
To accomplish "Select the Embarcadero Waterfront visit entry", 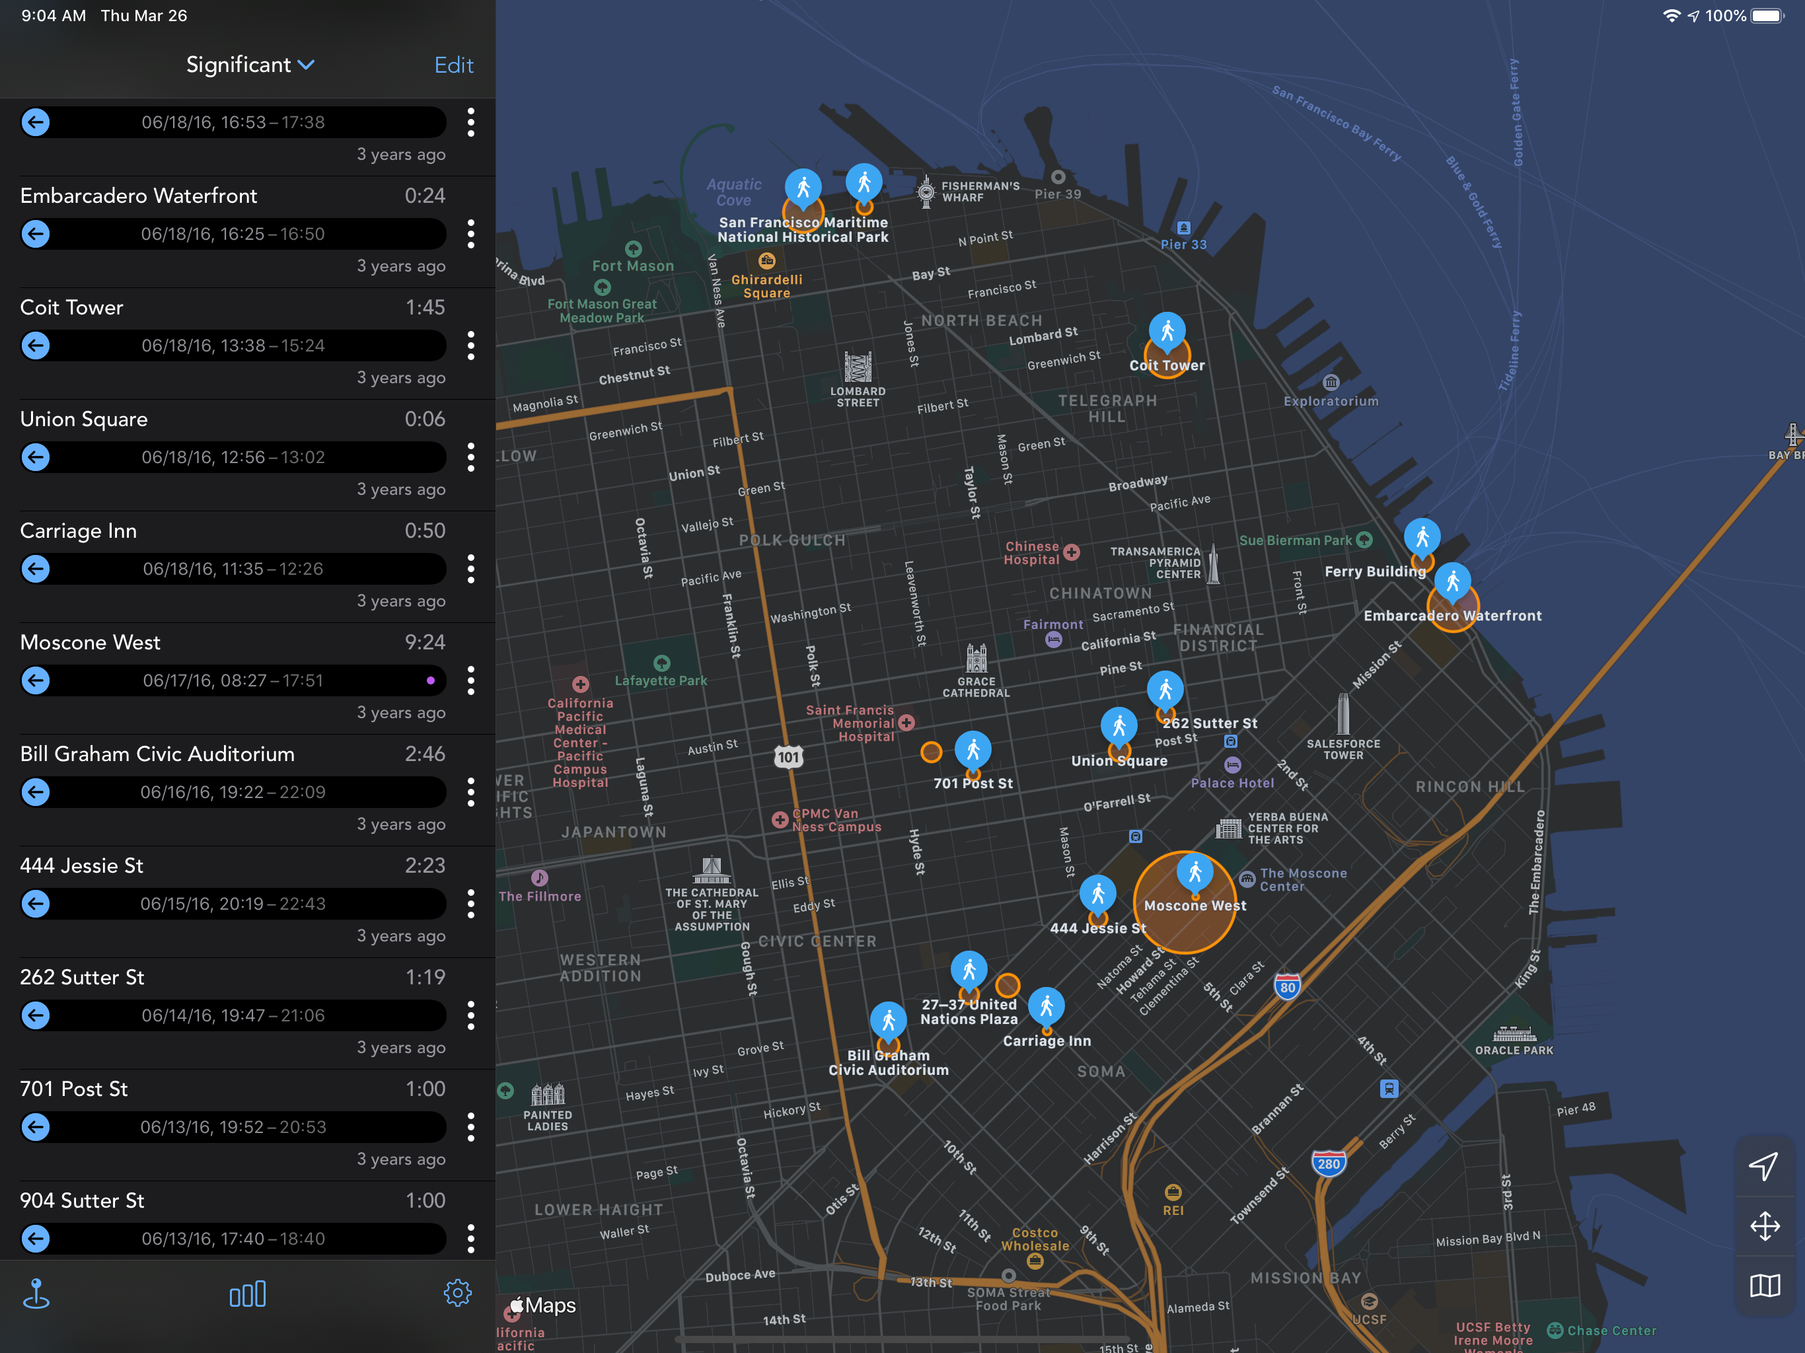I will click(x=139, y=196).
